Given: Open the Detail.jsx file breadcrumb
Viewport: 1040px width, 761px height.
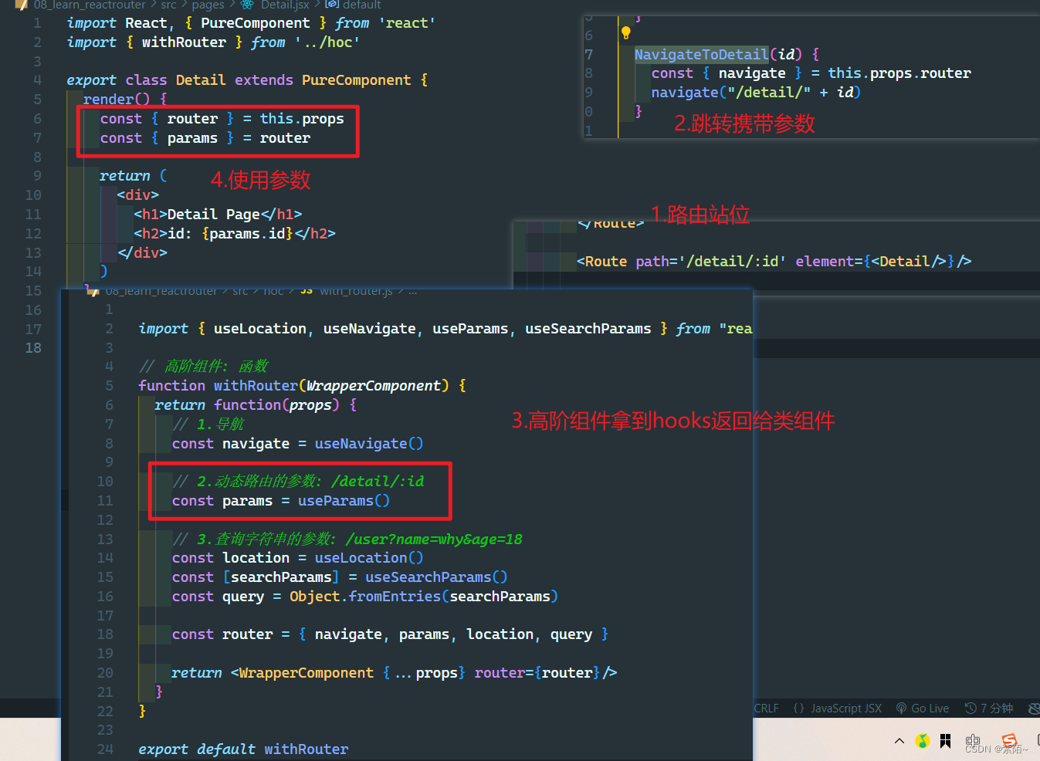Looking at the screenshot, I should pos(285,5).
